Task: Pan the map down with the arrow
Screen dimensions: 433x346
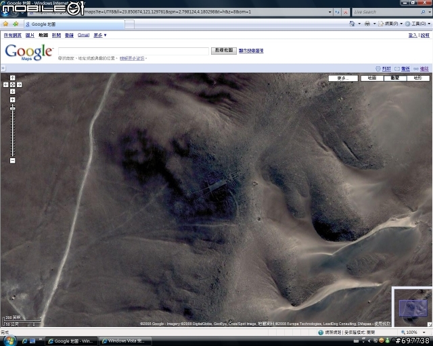Action: tap(12, 91)
